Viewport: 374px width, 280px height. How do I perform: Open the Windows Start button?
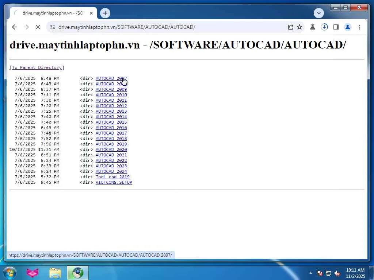pos(9,273)
